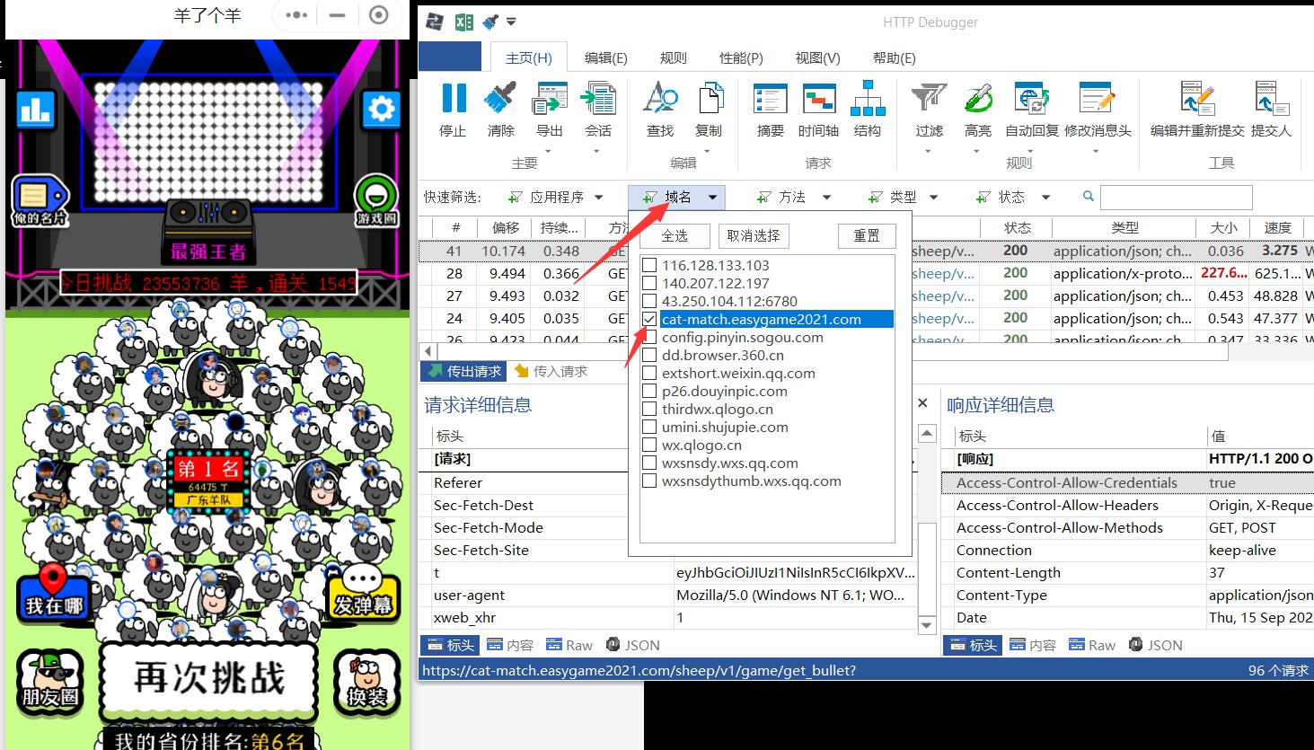This screenshot has height=750, width=1314.
Task: Click the Find (查找) icon
Action: [x=660, y=99]
